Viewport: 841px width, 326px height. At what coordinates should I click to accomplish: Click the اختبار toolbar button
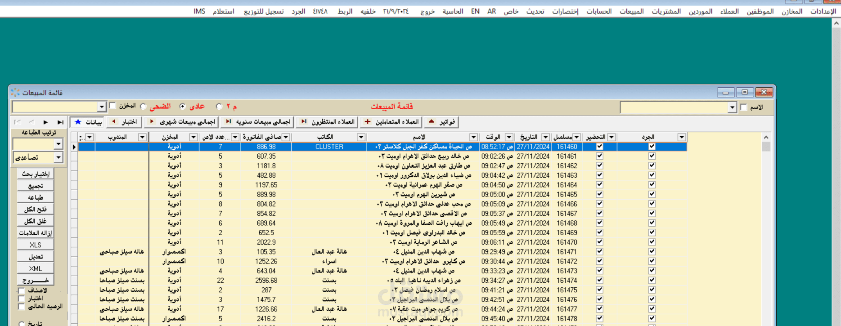click(125, 122)
